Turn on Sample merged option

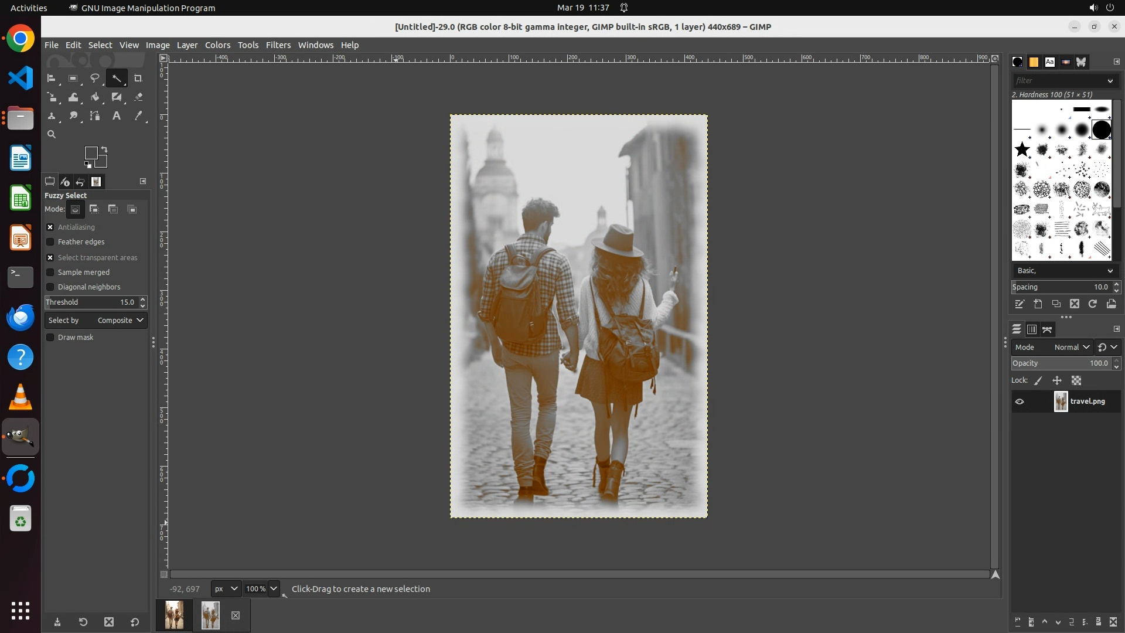[50, 273]
